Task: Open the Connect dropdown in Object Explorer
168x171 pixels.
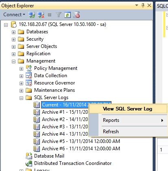Action: pos(14,15)
